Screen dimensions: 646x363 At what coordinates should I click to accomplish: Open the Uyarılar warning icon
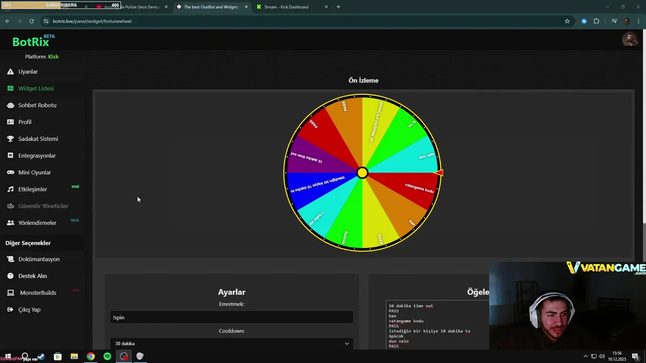point(10,72)
